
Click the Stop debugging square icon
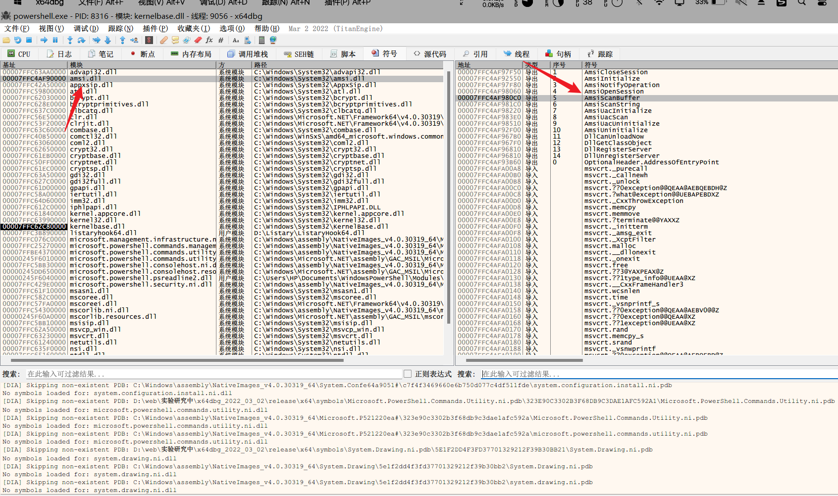(29, 40)
